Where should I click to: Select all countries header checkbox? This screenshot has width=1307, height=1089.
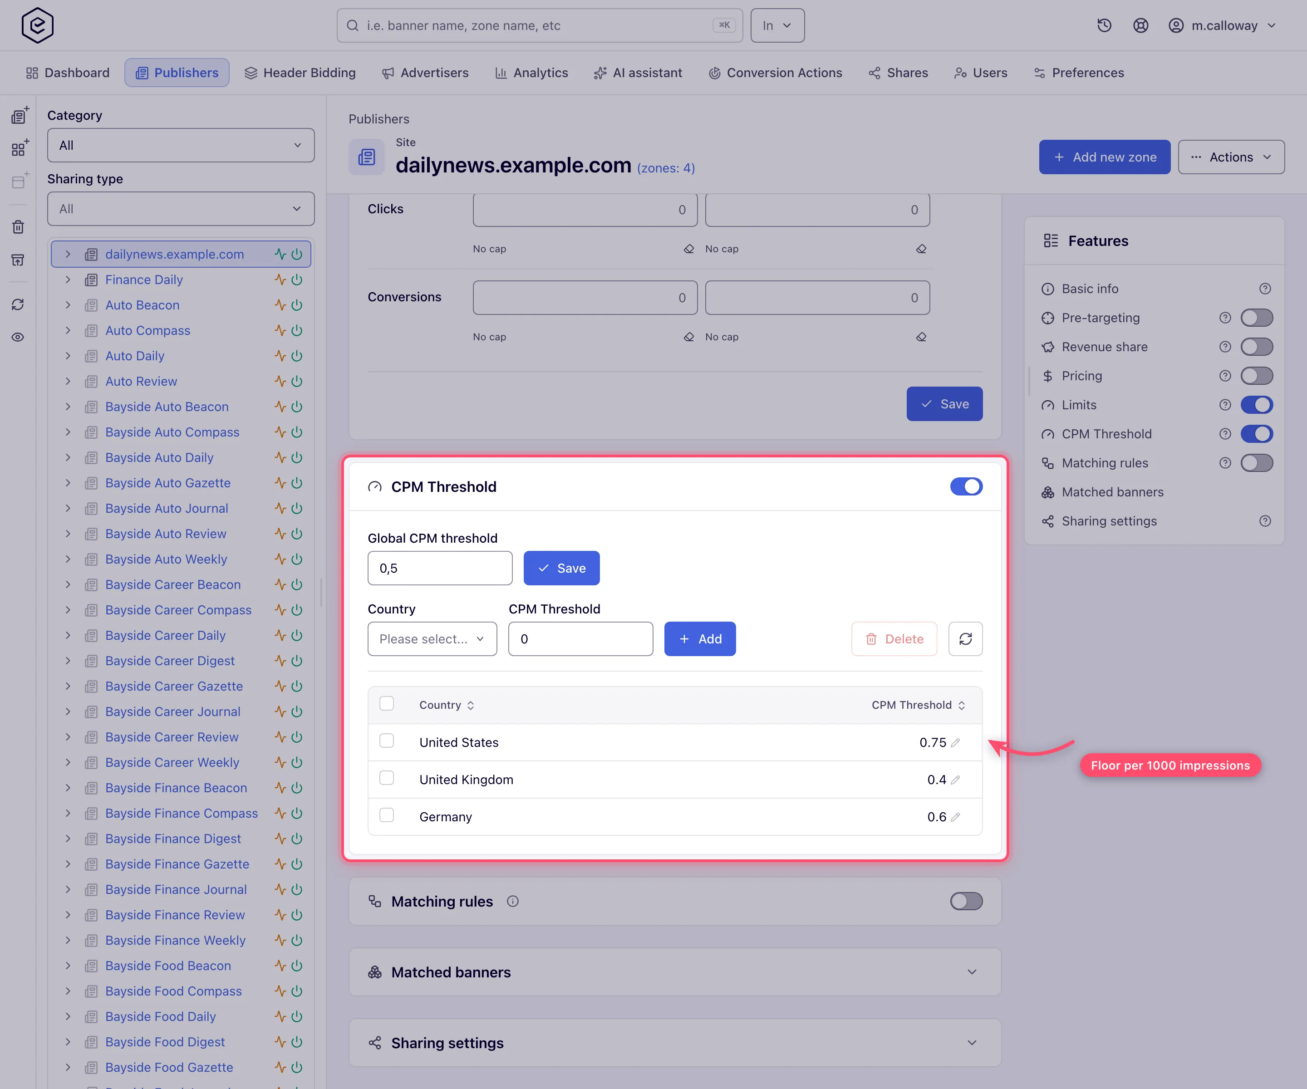[x=387, y=704]
